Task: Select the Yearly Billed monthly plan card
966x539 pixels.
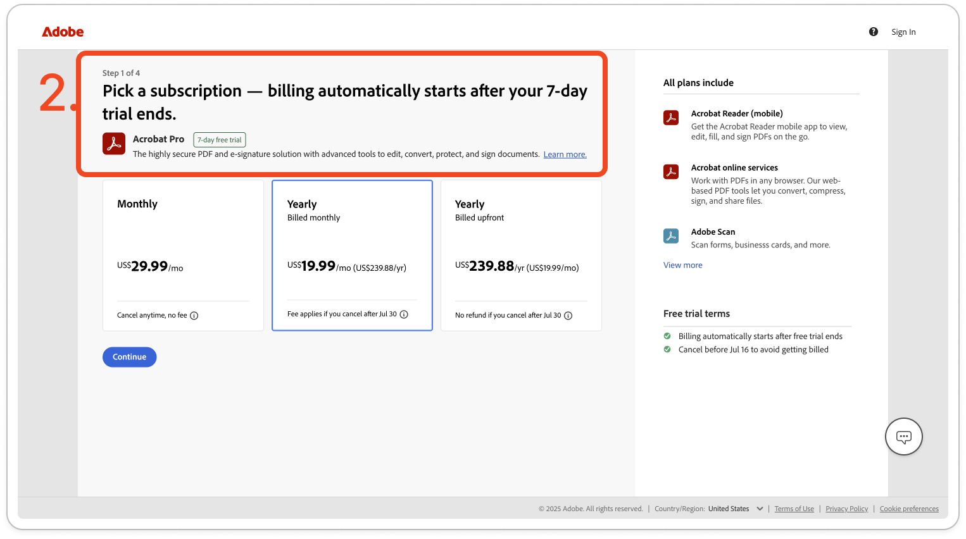Action: coord(352,256)
